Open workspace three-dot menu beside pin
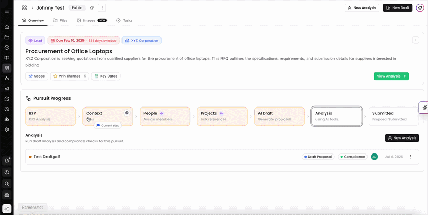This screenshot has height=215, width=428. [102, 8]
